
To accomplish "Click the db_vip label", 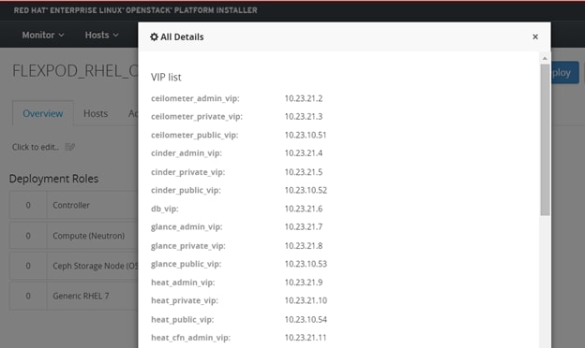I will 165,209.
